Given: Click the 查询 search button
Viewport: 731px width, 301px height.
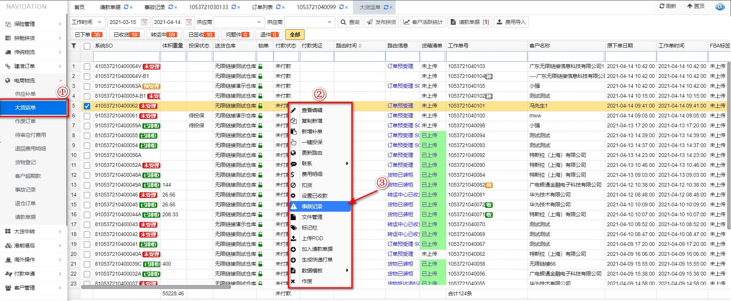Looking at the screenshot, I should pos(350,22).
